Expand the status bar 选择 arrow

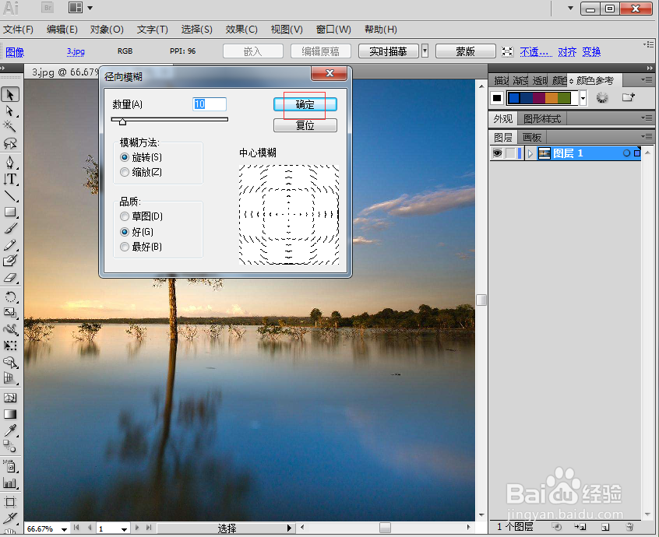(x=289, y=528)
